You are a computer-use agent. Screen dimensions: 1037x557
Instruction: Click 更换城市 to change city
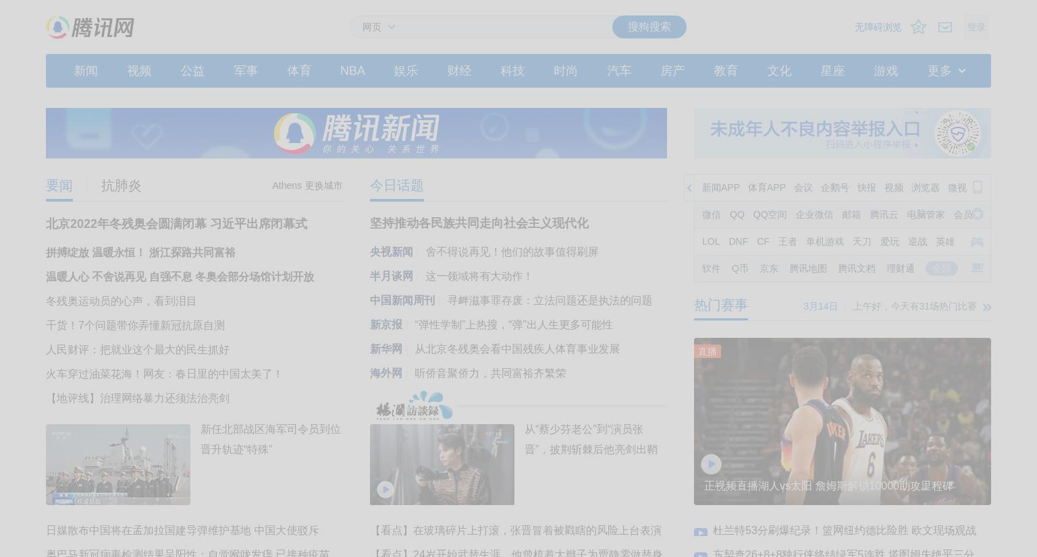[323, 185]
